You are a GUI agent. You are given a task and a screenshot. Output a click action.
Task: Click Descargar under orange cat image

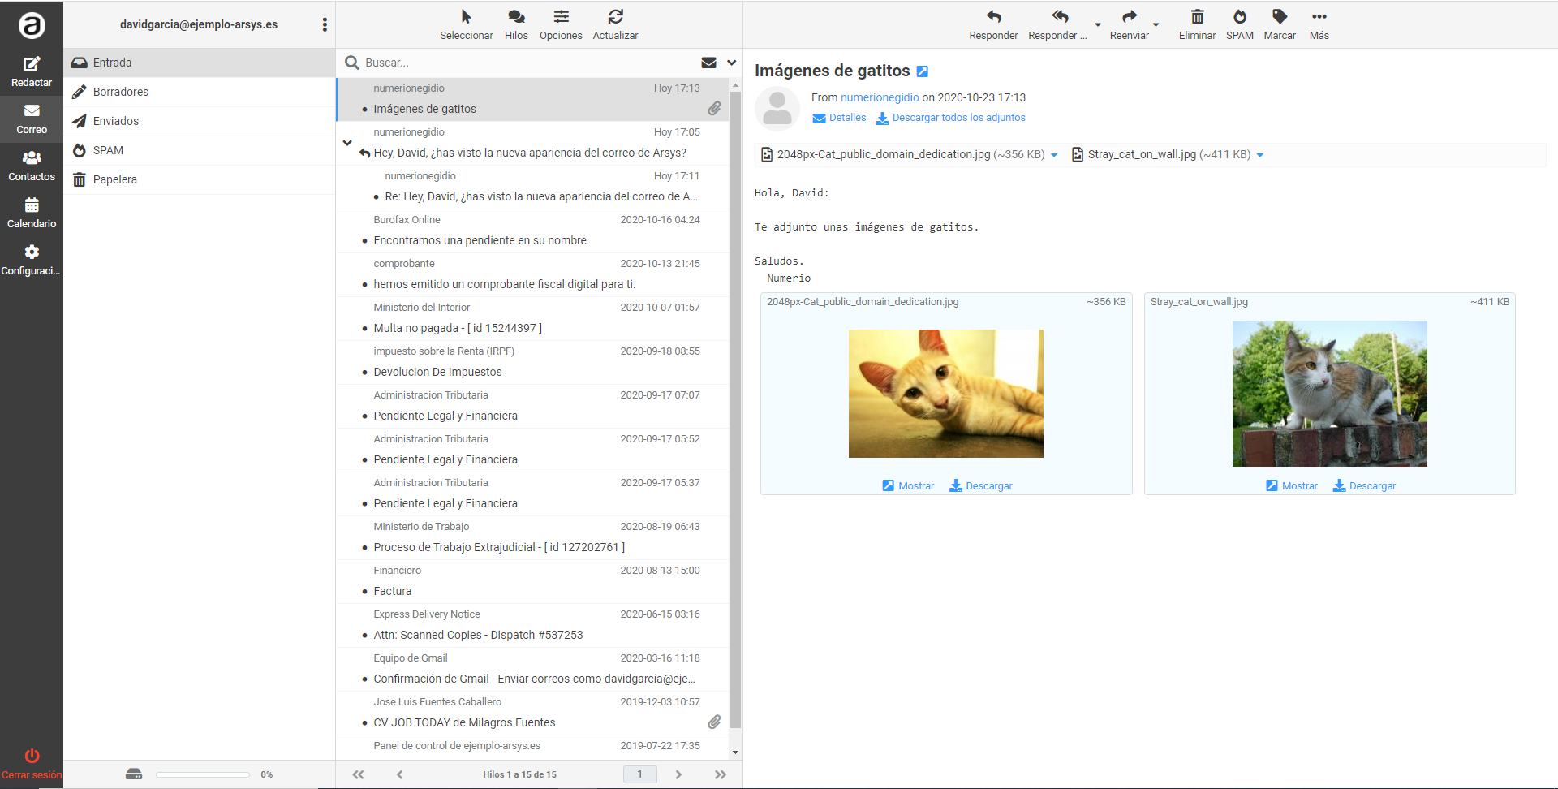coord(980,485)
